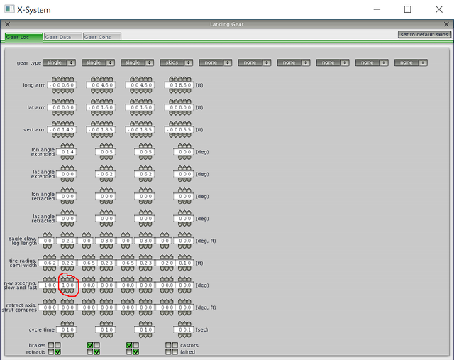Toggle the first gear's unchecked left retracts box
Viewport: 454px width, 360px height.
[51, 352]
